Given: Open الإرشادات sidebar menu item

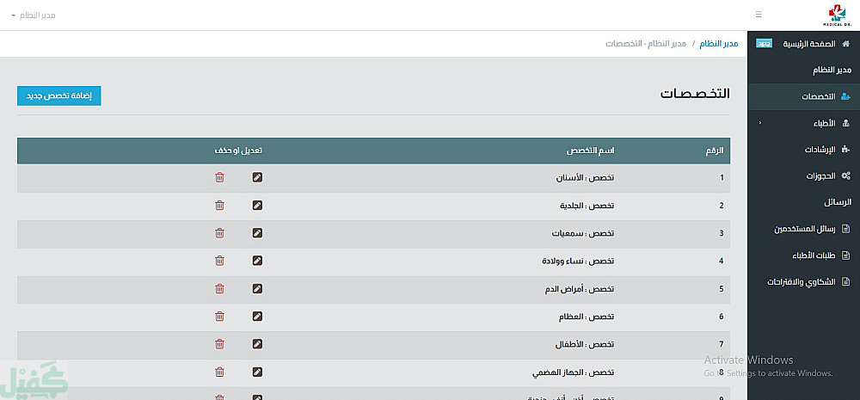Looking at the screenshot, I should tap(803, 149).
